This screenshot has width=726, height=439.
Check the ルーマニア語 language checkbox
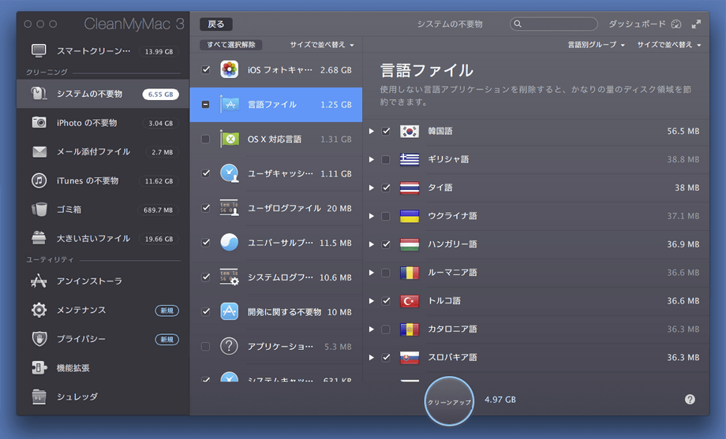click(x=386, y=273)
